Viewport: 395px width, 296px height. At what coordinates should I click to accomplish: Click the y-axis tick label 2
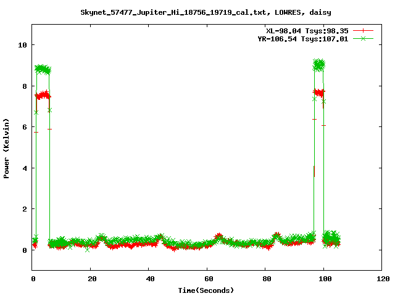(x=25, y=209)
